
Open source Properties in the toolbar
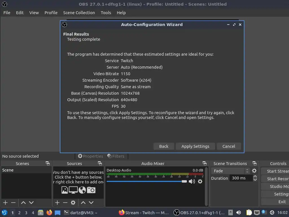(90, 156)
